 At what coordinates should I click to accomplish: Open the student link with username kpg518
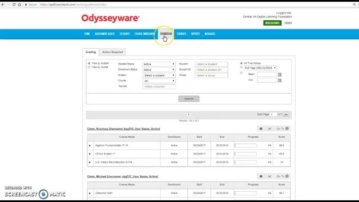[x=123, y=128]
